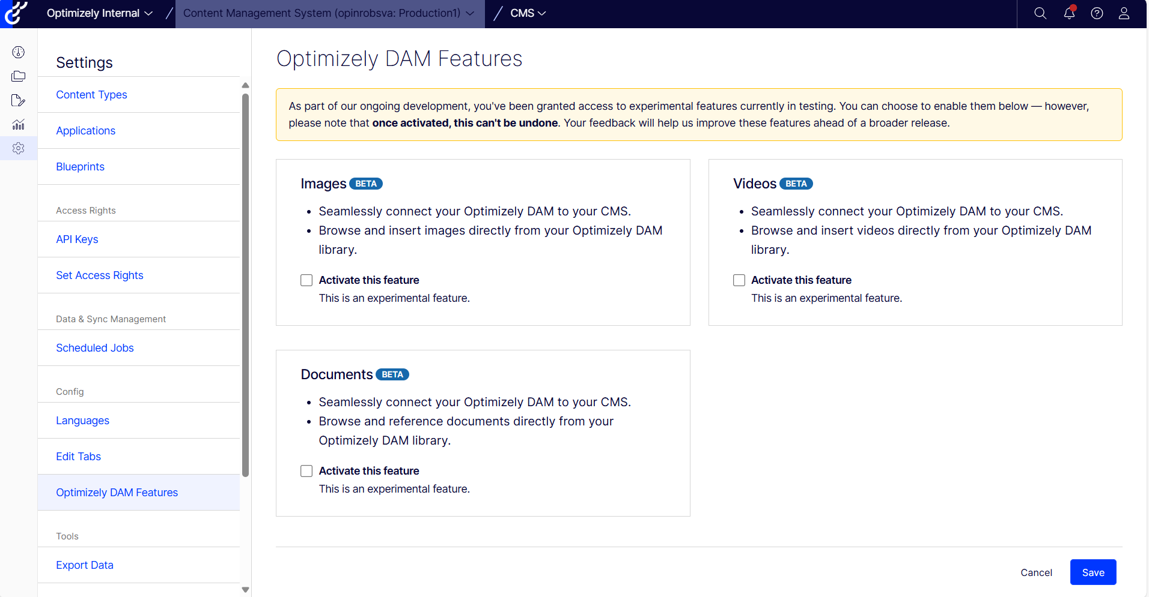This screenshot has width=1149, height=597.
Task: Click the Images card heading
Action: [323, 184]
